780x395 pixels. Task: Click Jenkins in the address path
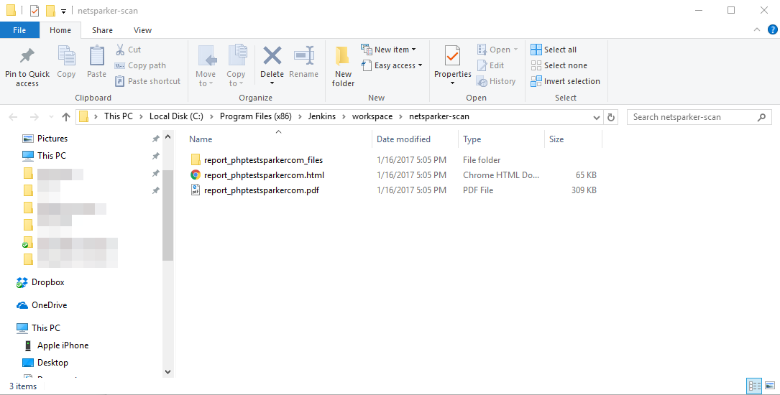tap(322, 116)
